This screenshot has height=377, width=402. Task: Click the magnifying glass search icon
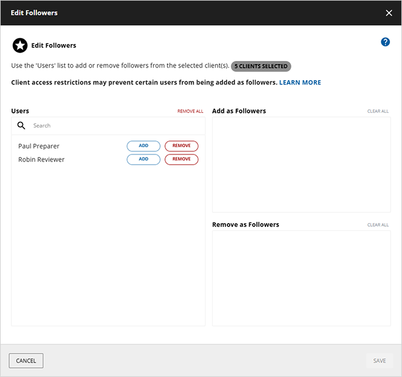click(21, 125)
